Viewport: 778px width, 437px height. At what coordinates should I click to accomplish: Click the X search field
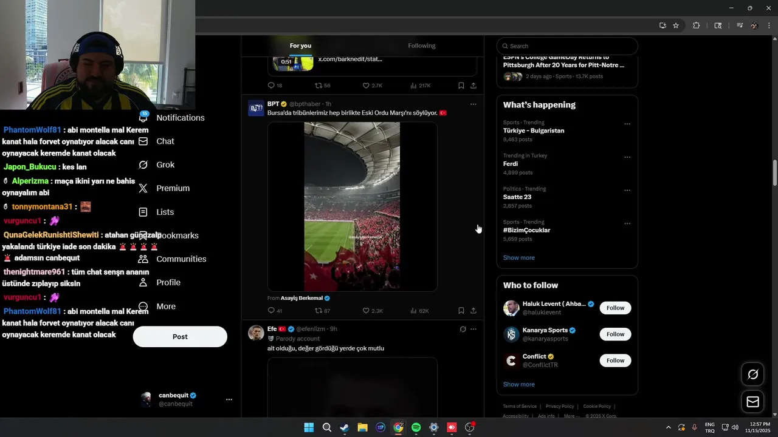(567, 46)
